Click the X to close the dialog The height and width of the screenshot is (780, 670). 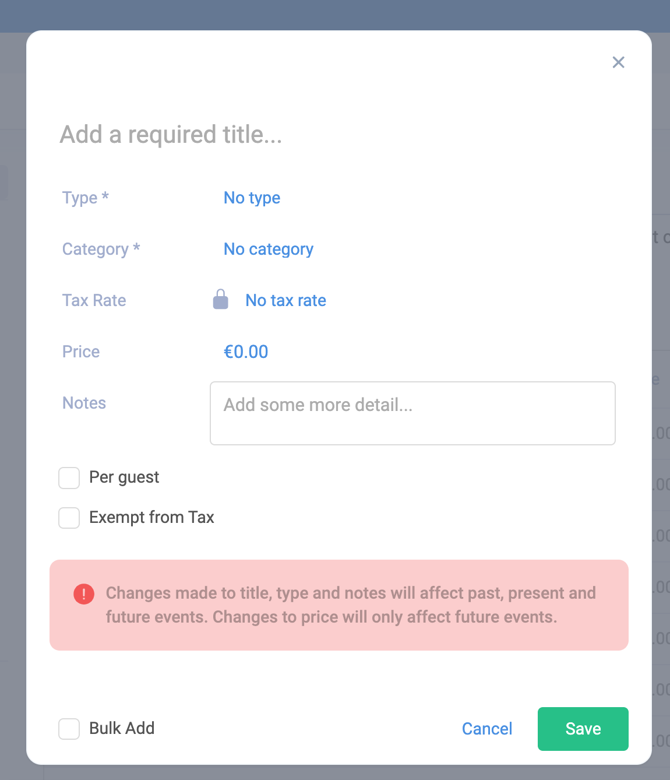pos(618,62)
